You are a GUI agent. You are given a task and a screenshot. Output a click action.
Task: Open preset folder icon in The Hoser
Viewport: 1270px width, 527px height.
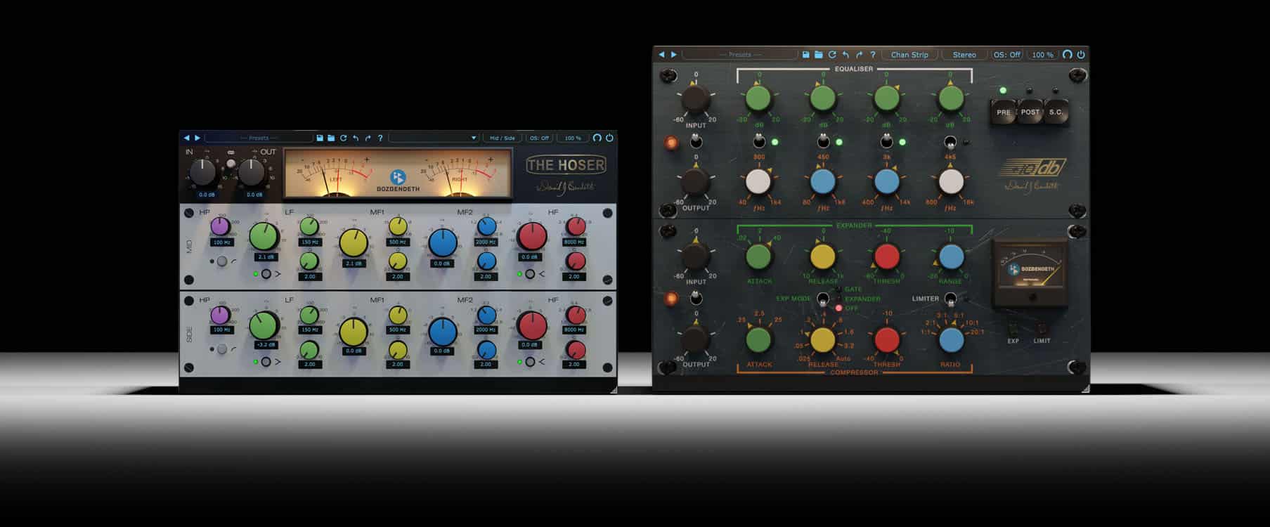331,138
